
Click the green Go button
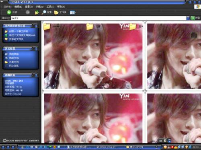click(193, 18)
